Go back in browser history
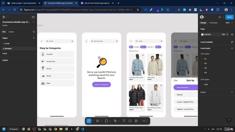235x132 pixels. (x=3, y=10)
